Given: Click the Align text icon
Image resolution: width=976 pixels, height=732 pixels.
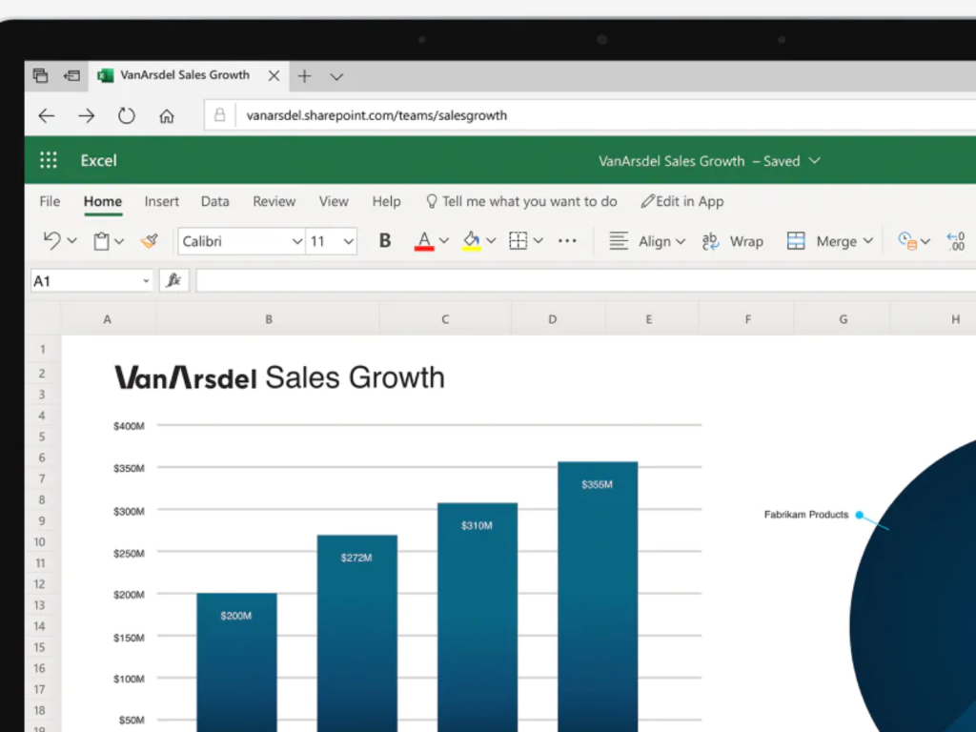Looking at the screenshot, I should click(x=619, y=241).
